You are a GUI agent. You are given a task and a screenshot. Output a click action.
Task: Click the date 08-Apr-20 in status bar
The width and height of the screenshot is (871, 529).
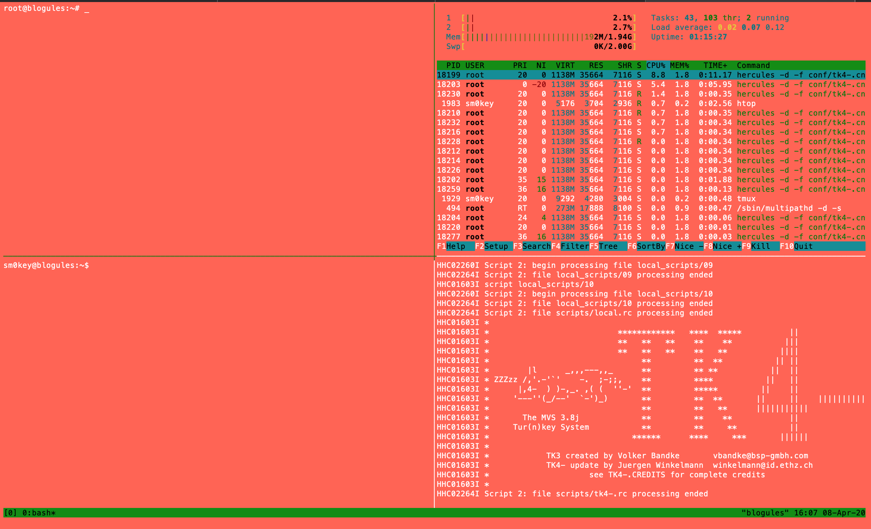pyautogui.click(x=844, y=513)
